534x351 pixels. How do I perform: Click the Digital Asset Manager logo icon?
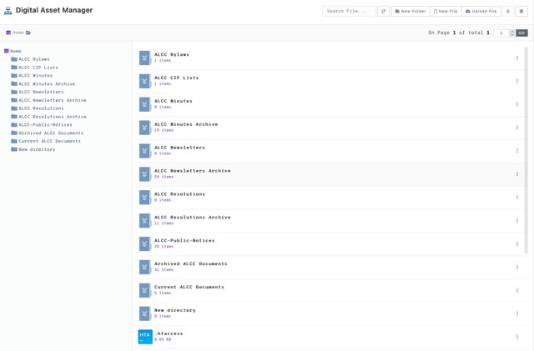[8, 11]
